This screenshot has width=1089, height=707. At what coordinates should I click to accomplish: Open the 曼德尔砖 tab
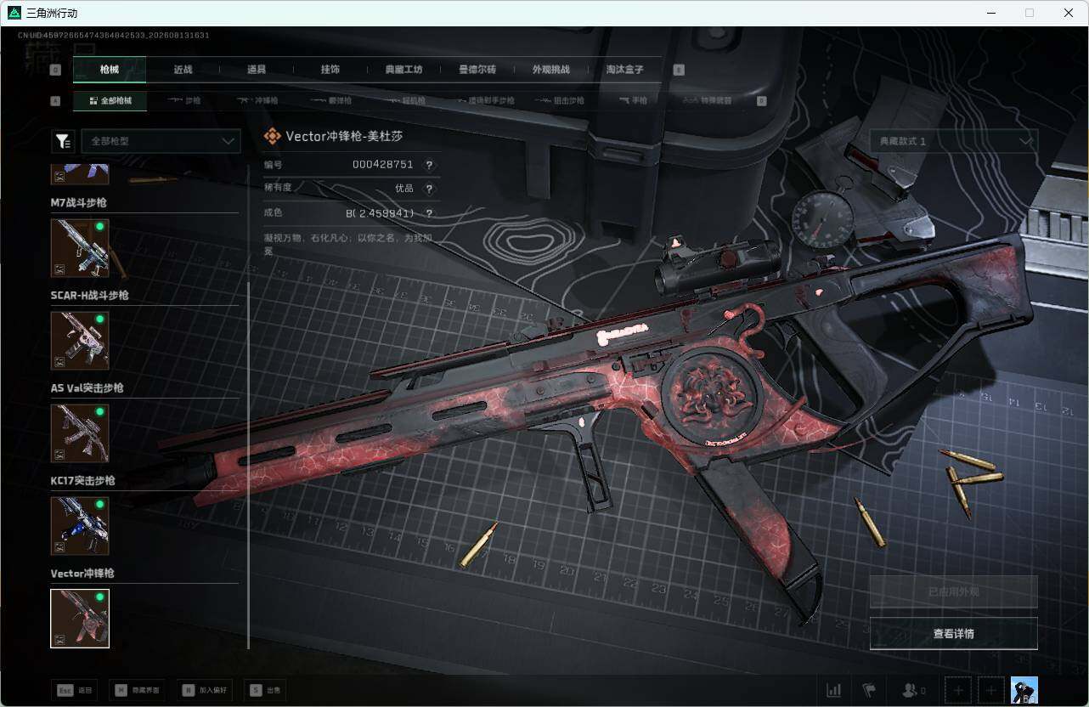477,70
